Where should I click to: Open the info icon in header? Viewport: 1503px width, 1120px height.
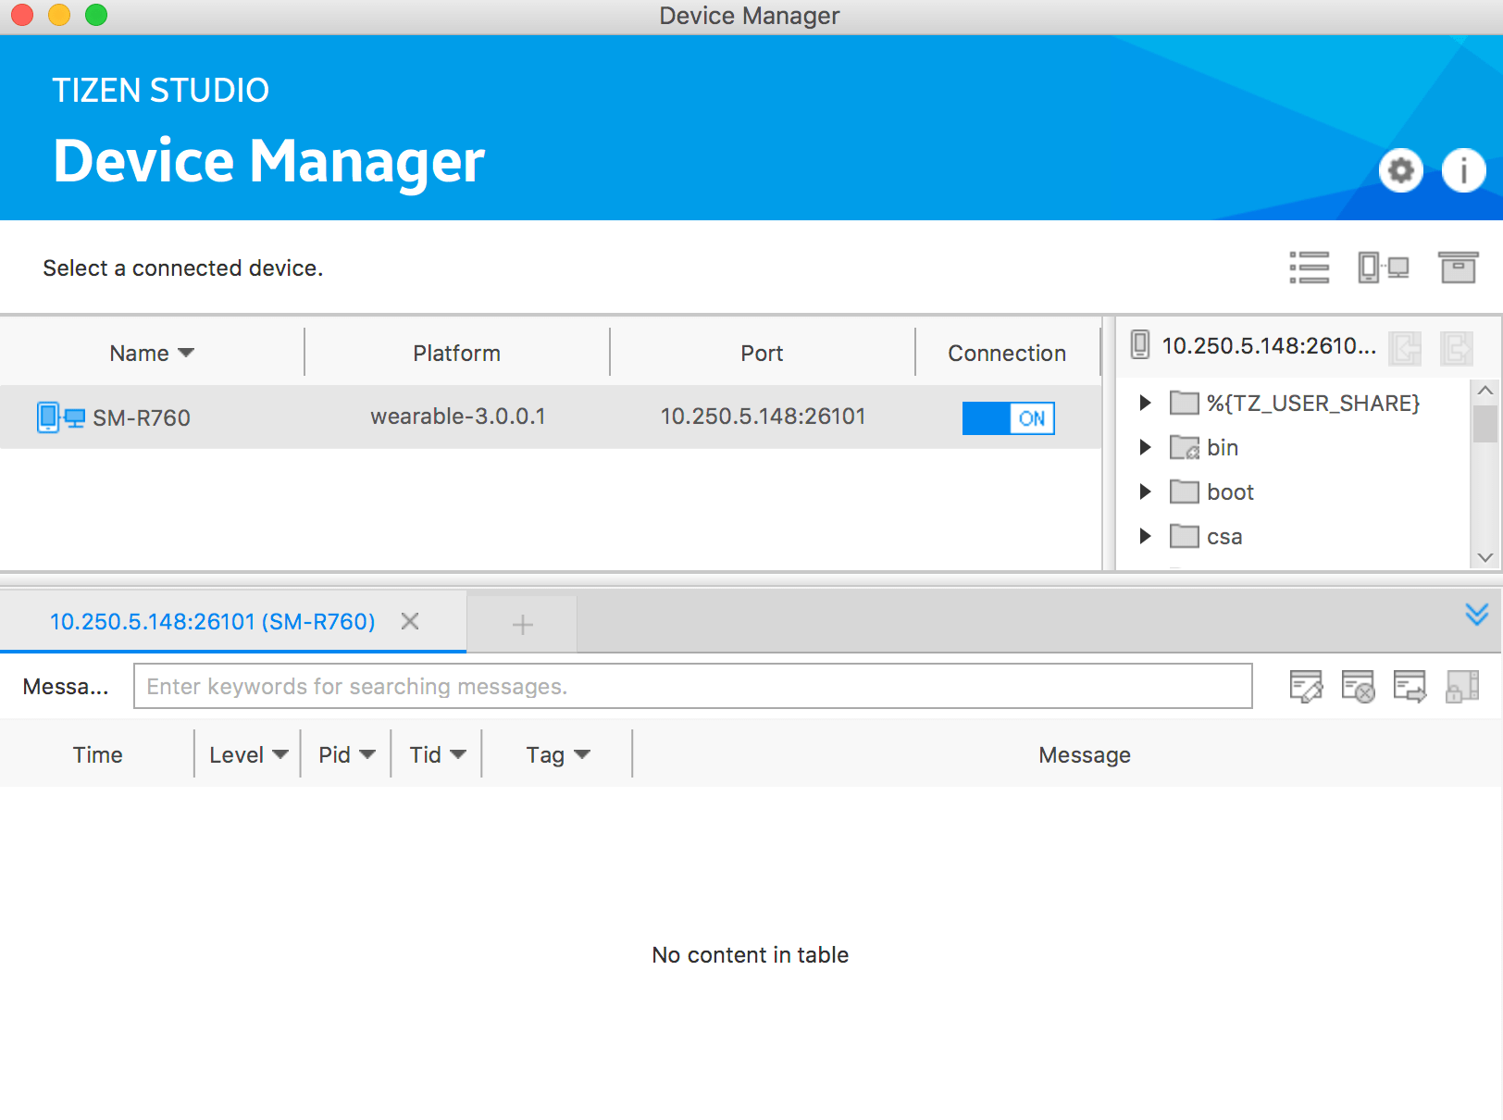point(1463,170)
